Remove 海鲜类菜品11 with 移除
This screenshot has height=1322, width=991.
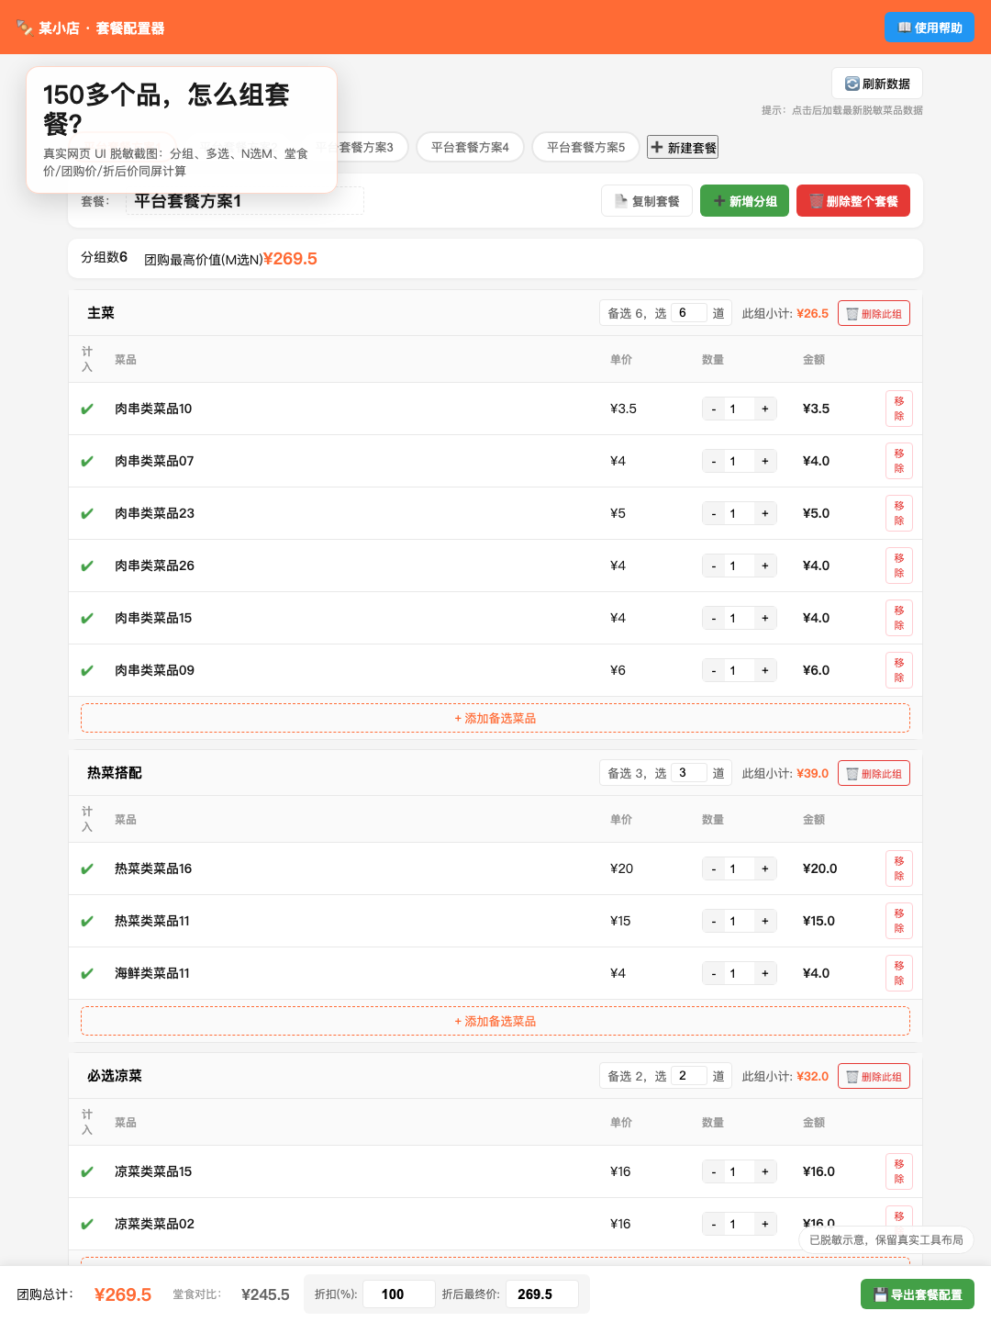[899, 973]
